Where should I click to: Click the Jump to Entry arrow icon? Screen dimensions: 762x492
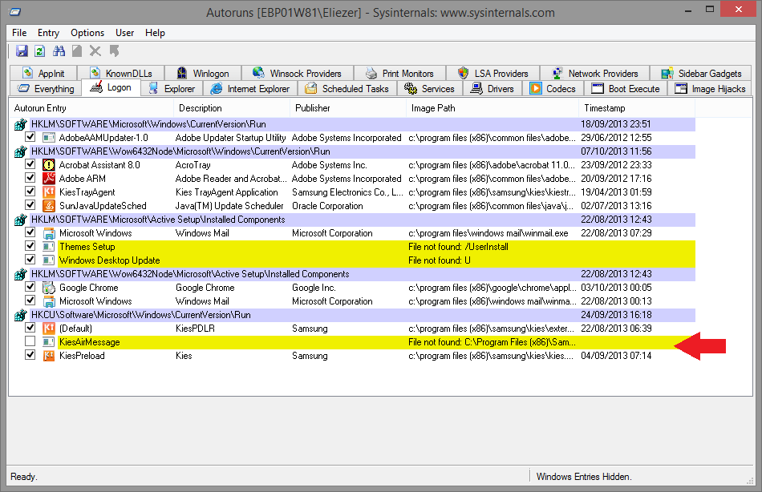(114, 51)
